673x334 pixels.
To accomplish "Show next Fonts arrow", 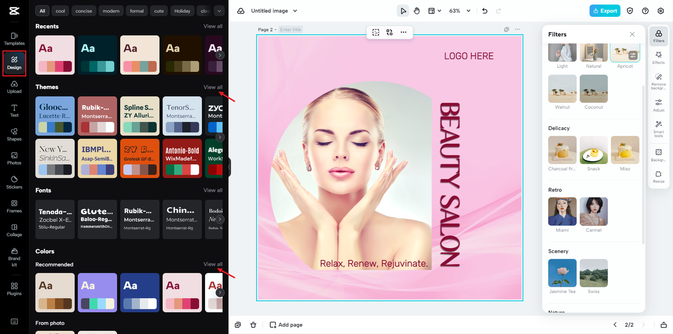I will [x=220, y=219].
